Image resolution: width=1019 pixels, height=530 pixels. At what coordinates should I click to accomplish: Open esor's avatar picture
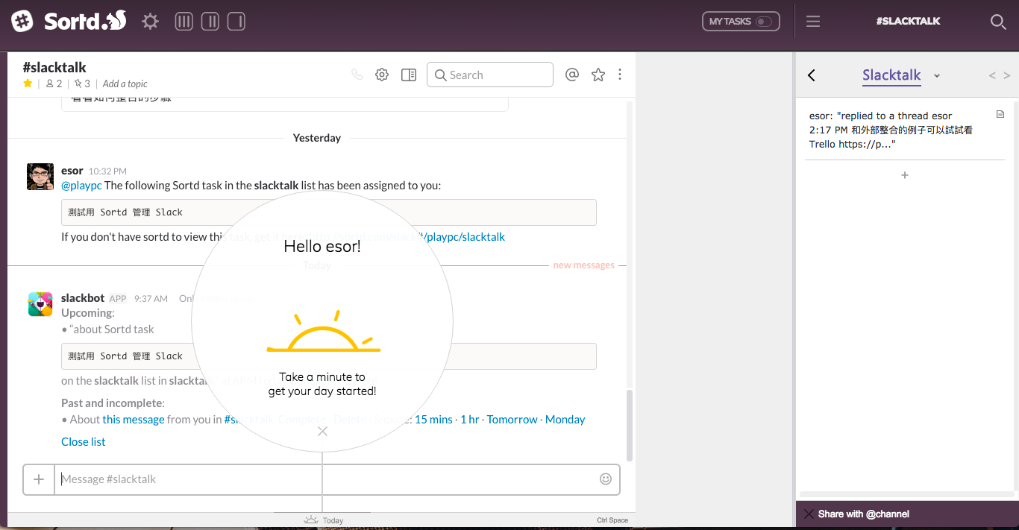click(40, 177)
